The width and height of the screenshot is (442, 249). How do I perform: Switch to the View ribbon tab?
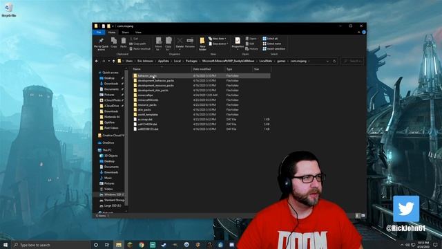138,33
